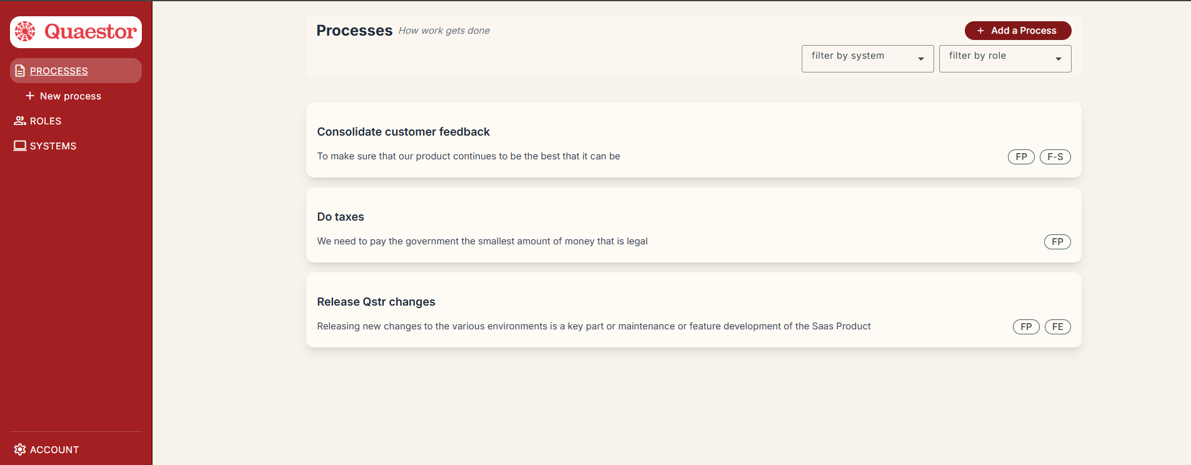Click the Roles people icon
Screen dimensions: 1191x465
(x=20, y=121)
